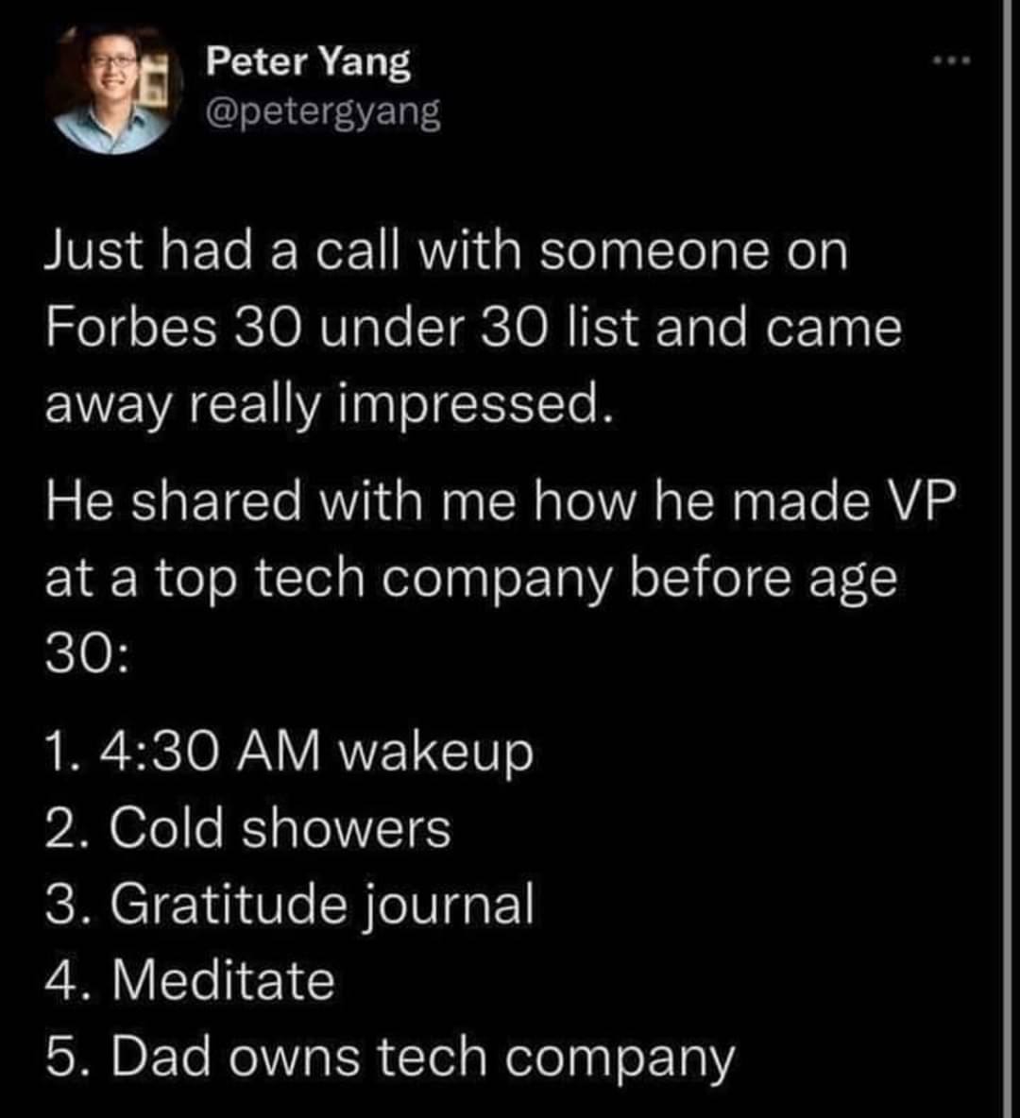Click the 'at a top tech company before age' line
Screen dimensions: 1020x1118
click(x=470, y=579)
